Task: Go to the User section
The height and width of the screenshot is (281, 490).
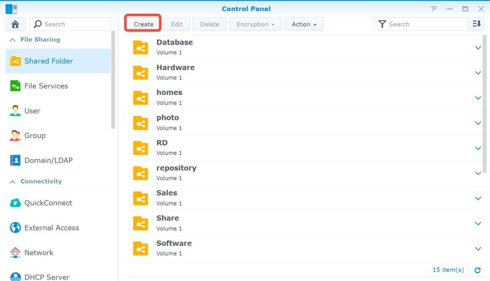Action: click(32, 111)
